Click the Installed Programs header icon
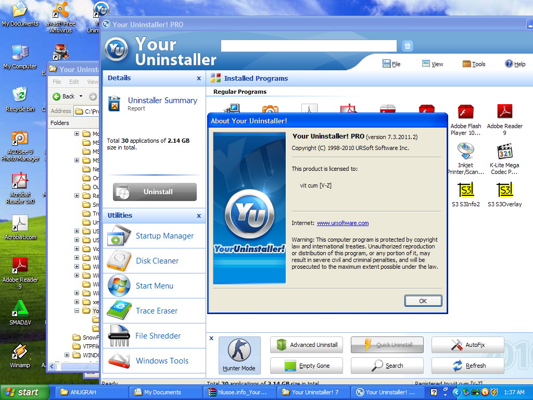 (215, 78)
